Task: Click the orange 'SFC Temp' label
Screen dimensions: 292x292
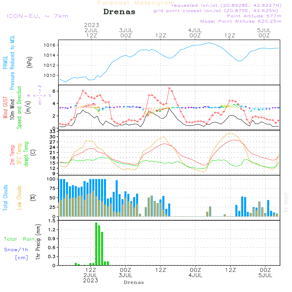Action: pyautogui.click(x=19, y=154)
